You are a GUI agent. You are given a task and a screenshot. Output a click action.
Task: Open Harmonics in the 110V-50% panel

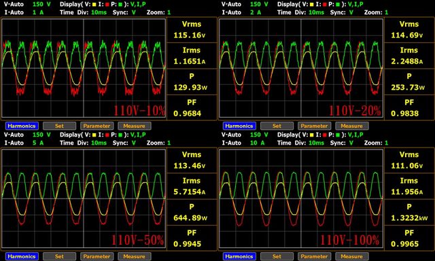tap(22, 256)
